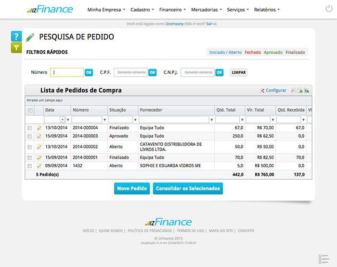
Task: Tick the select-all checkbox in table header
Action: point(30,110)
